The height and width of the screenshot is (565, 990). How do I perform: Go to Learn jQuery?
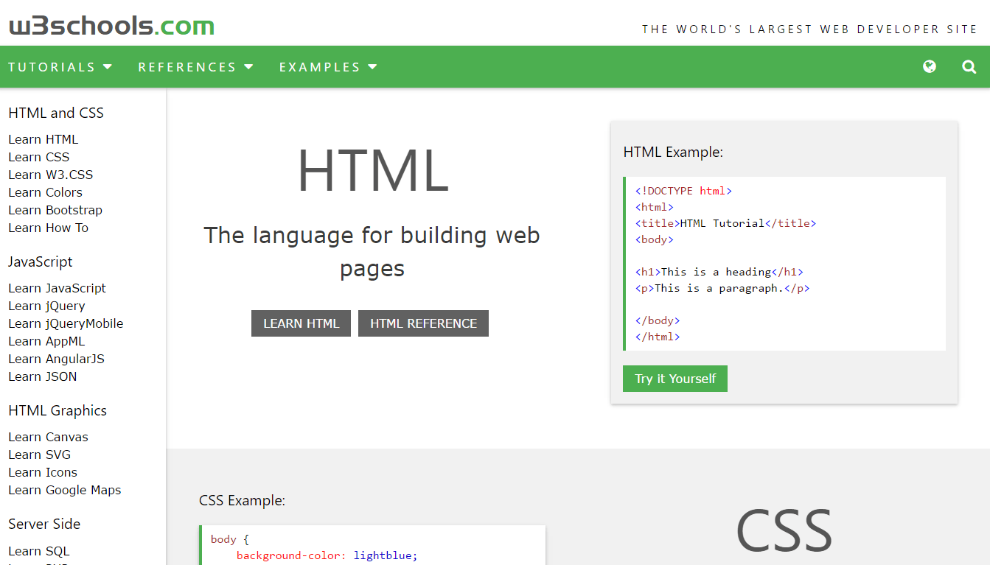point(46,306)
